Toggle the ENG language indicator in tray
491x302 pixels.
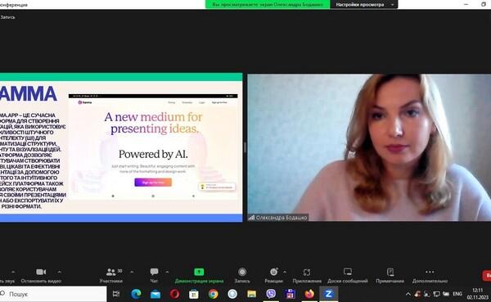pyautogui.click(x=457, y=294)
